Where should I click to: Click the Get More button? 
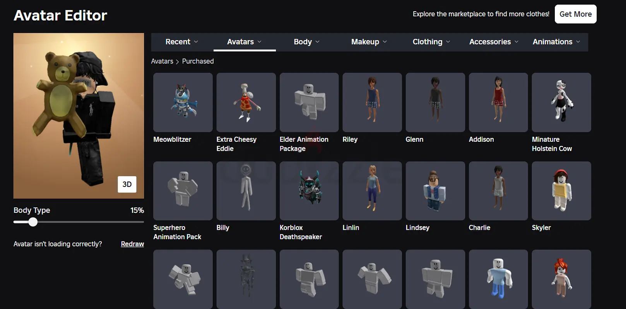(575, 14)
